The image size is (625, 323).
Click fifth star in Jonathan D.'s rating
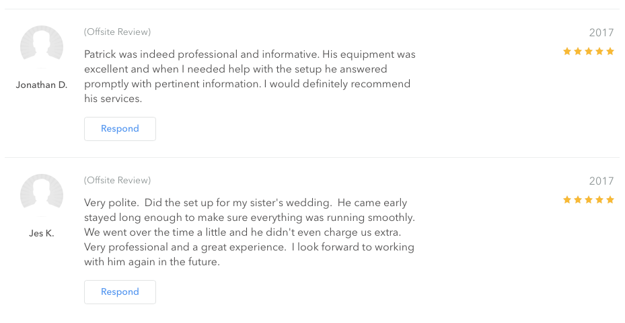[610, 51]
